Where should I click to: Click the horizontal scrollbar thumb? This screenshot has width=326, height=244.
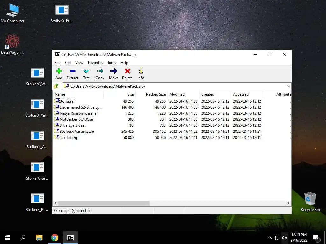pyautogui.click(x=104, y=203)
